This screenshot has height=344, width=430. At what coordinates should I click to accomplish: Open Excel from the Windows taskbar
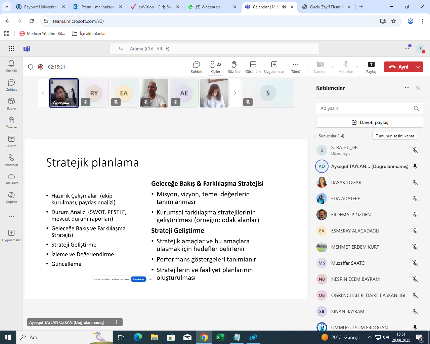pyautogui.click(x=220, y=337)
